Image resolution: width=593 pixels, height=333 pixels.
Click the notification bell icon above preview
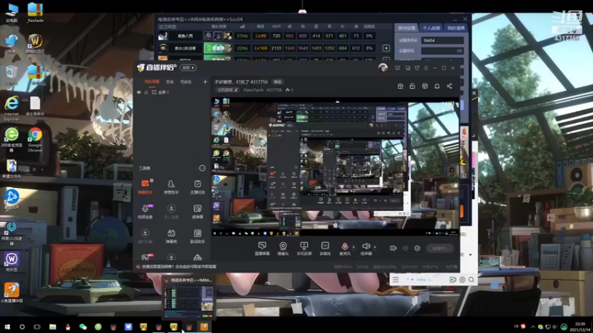pos(437,86)
